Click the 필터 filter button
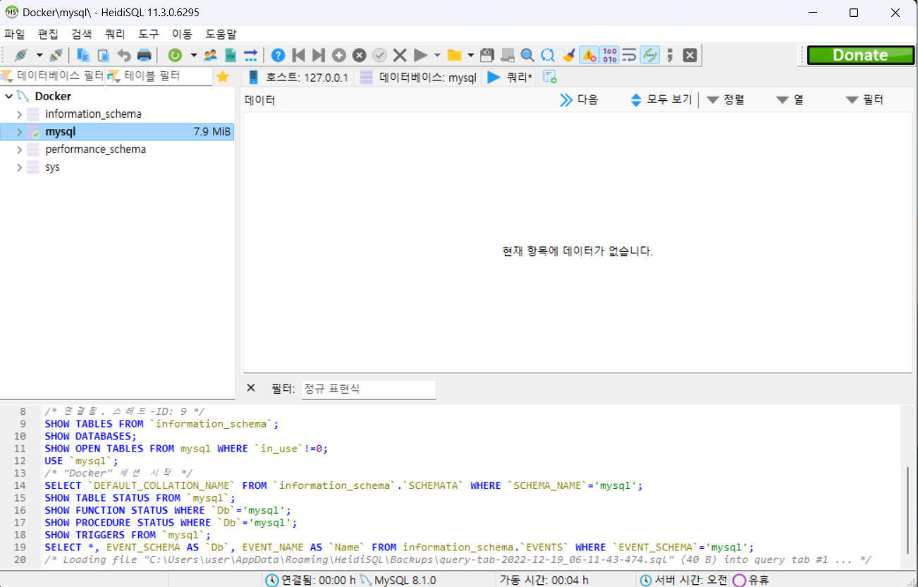The width and height of the screenshot is (918, 587). point(864,100)
